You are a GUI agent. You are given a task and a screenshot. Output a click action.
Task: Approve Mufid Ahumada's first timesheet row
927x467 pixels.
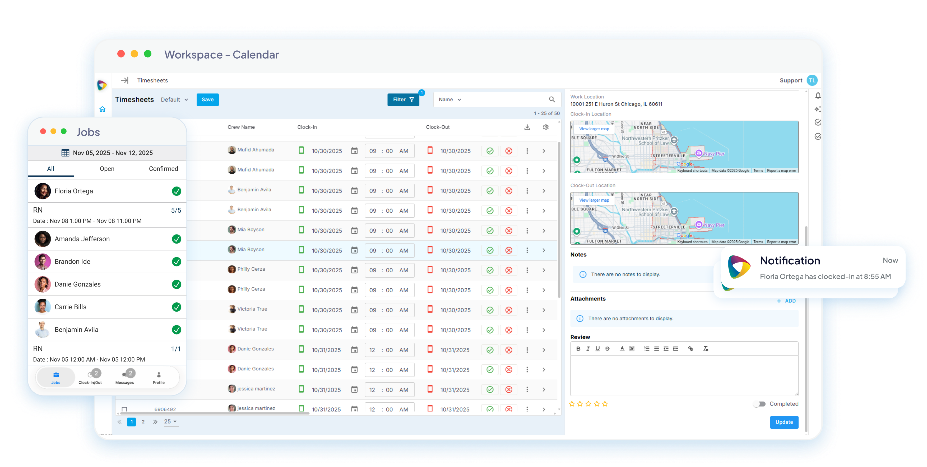(x=490, y=151)
